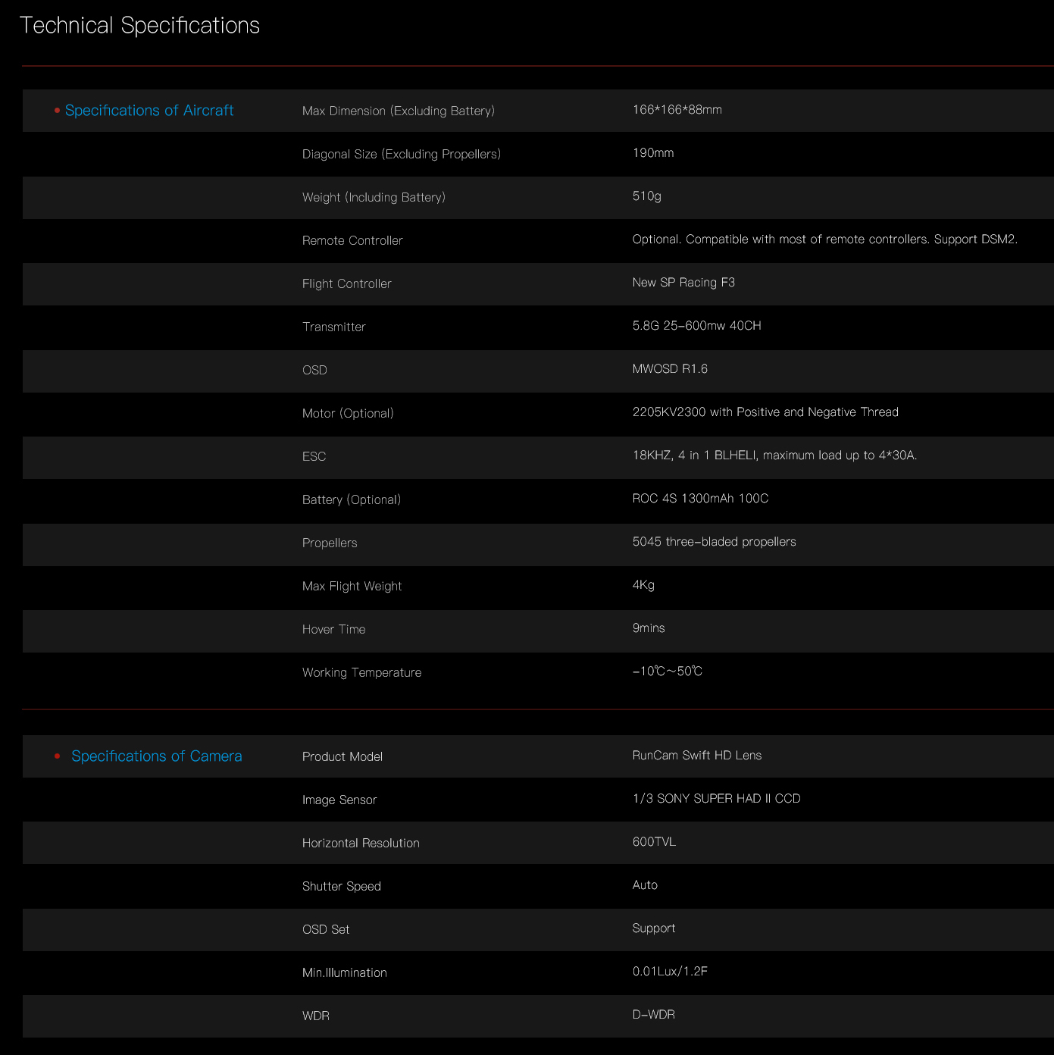The width and height of the screenshot is (1054, 1055).
Task: Select the Remote Controller compatibility description
Action: tap(824, 239)
